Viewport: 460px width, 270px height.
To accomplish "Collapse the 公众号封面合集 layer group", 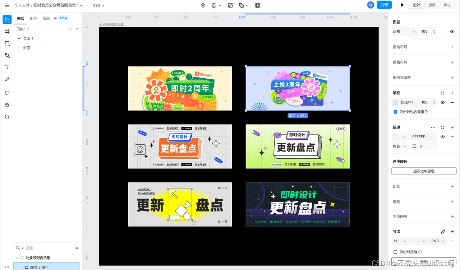I will 17,258.
